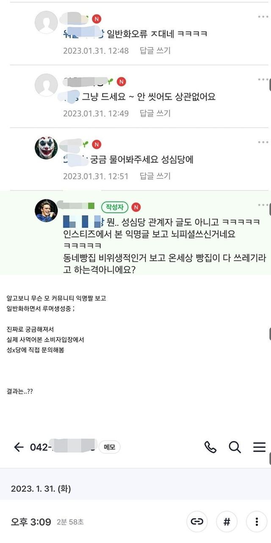
Task: Expand more options on the 12:51 comment
Action: (263, 142)
